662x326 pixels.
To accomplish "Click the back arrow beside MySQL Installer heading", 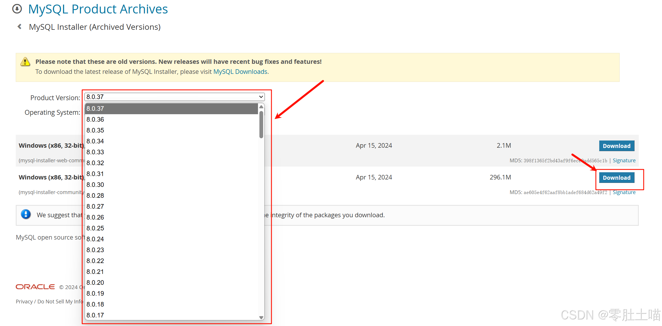I will coord(19,27).
